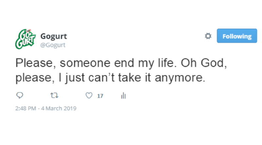Viewport: 262px width, 145px height.
Task: Open the Go-Gurt logo avatar
Action: (26, 38)
